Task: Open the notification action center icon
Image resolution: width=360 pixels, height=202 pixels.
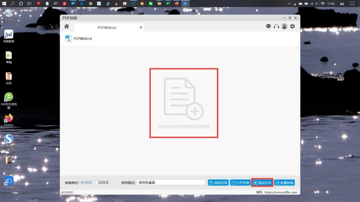Action: [x=352, y=4]
